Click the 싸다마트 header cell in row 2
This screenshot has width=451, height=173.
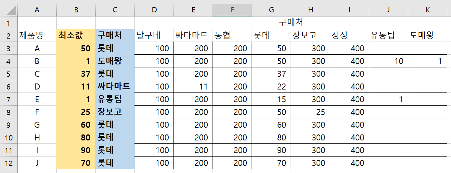pos(193,36)
